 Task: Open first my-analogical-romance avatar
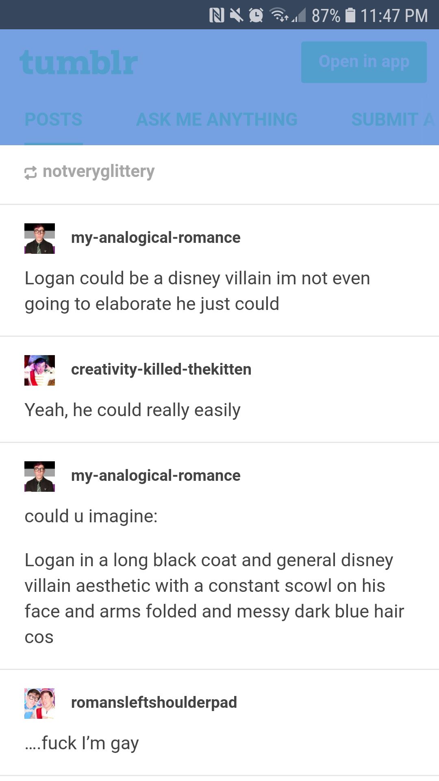[x=39, y=238]
